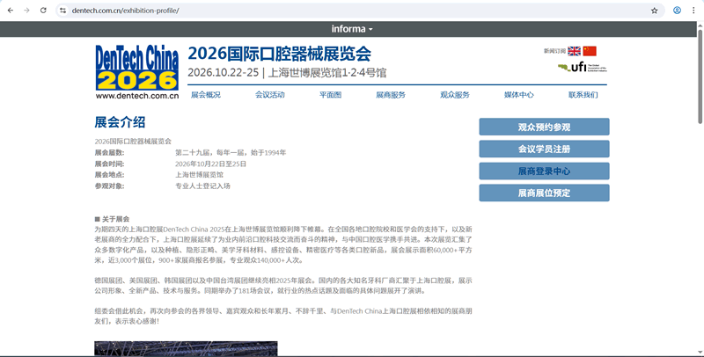Reload the current page
Screen dimensions: 704x357
click(x=43, y=11)
